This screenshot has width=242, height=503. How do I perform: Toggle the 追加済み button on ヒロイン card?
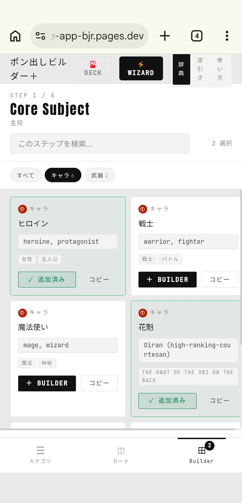[x=47, y=279]
